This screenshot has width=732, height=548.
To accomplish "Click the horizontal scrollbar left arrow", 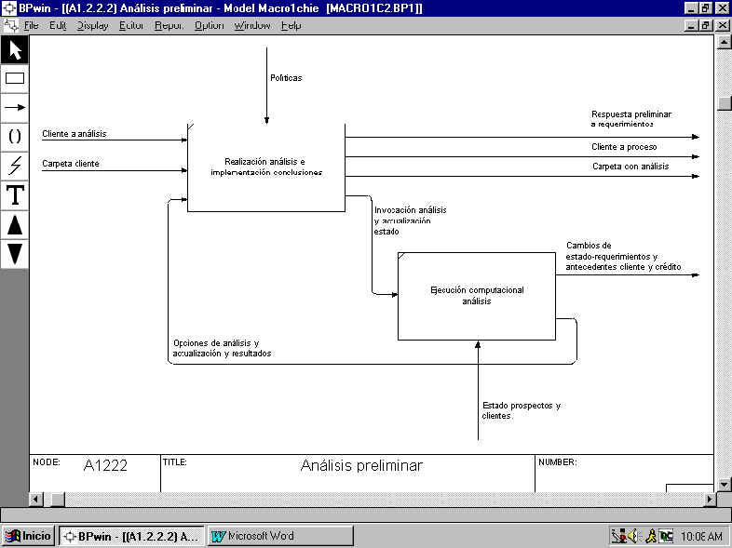I will coord(36,499).
